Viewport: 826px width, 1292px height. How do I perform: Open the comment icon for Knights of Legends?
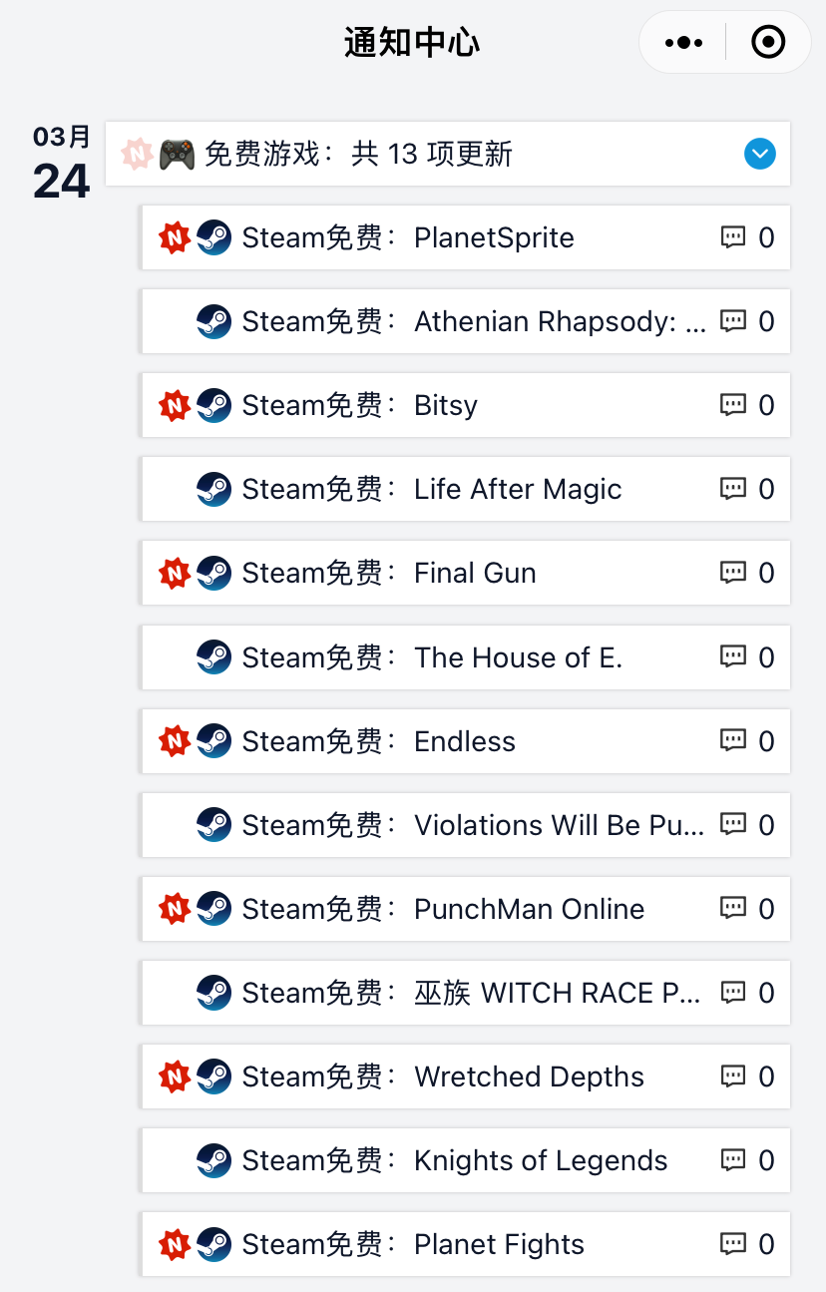pos(733,1160)
